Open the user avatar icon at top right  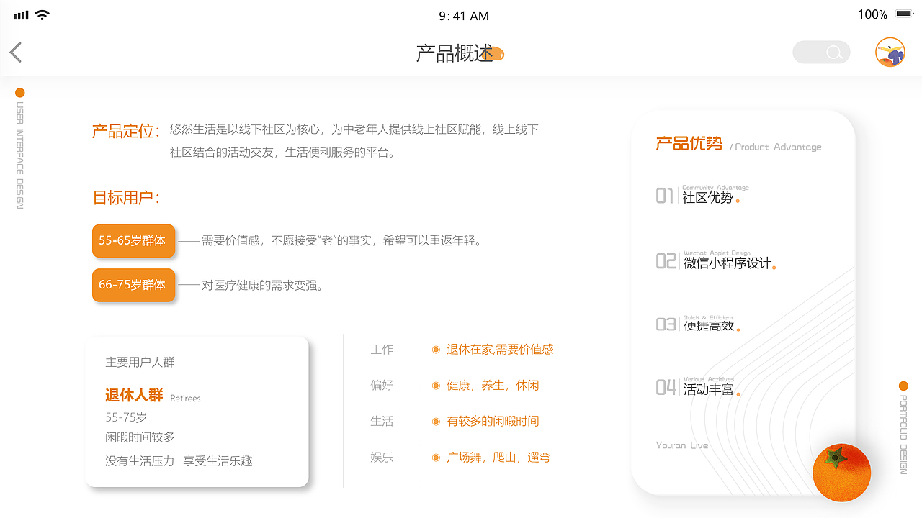[890, 52]
